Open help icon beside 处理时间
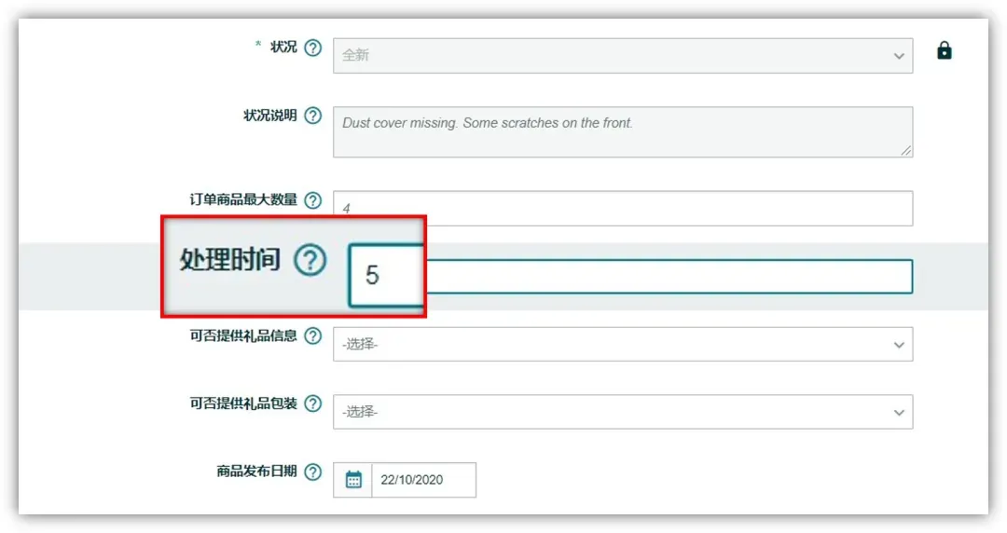The width and height of the screenshot is (1007, 533). click(x=310, y=260)
